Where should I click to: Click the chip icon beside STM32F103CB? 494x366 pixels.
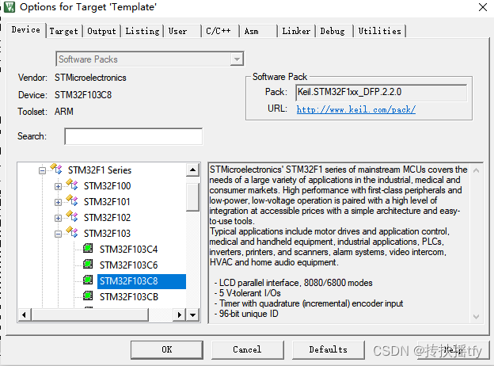[88, 296]
